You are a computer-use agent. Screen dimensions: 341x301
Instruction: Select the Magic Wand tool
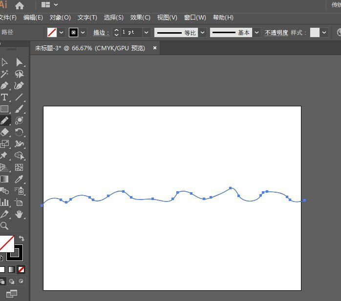pos(4,74)
